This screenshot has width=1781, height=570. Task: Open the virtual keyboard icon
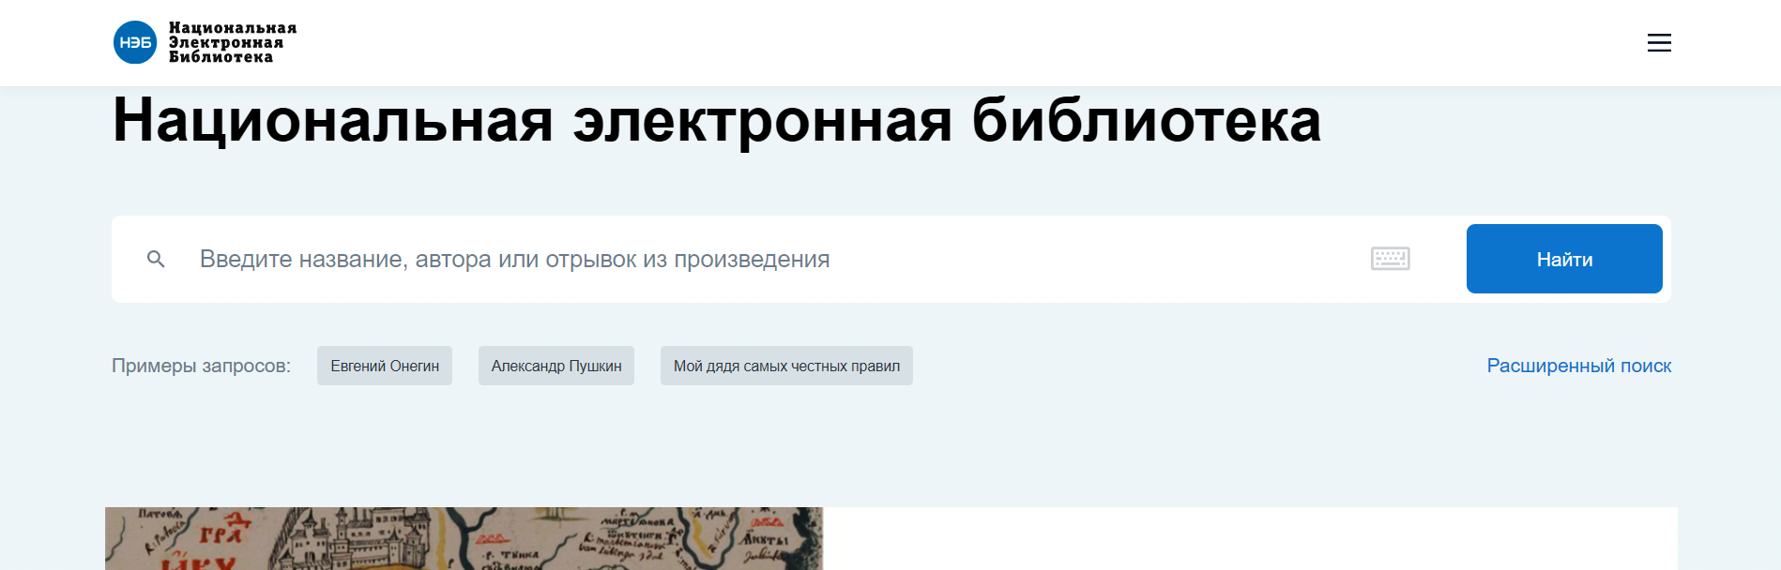point(1391,259)
